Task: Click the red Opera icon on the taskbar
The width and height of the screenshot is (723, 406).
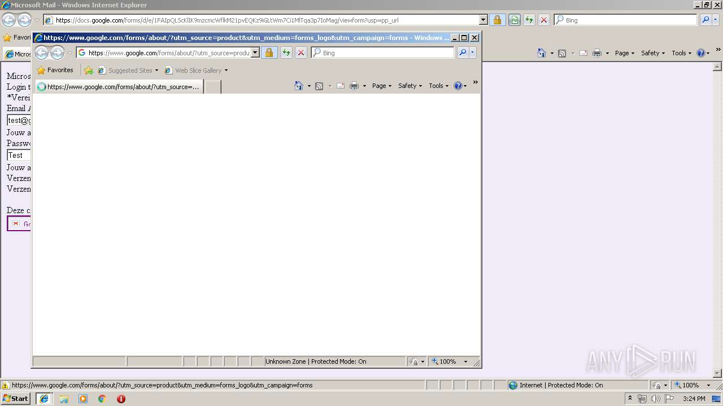Action: [x=121, y=399]
